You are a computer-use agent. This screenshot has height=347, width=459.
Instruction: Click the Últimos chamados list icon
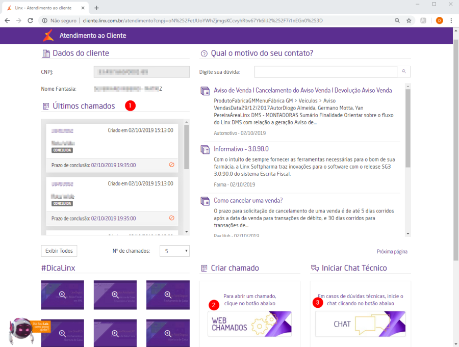tap(46, 106)
